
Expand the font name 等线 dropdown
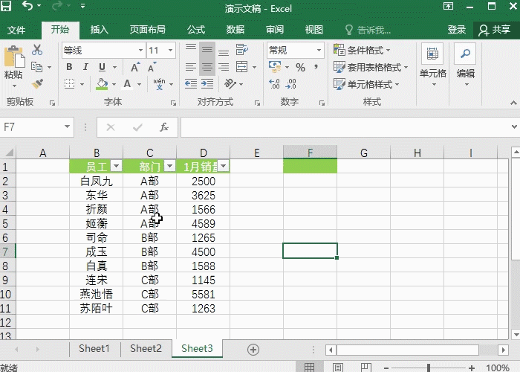tap(140, 51)
